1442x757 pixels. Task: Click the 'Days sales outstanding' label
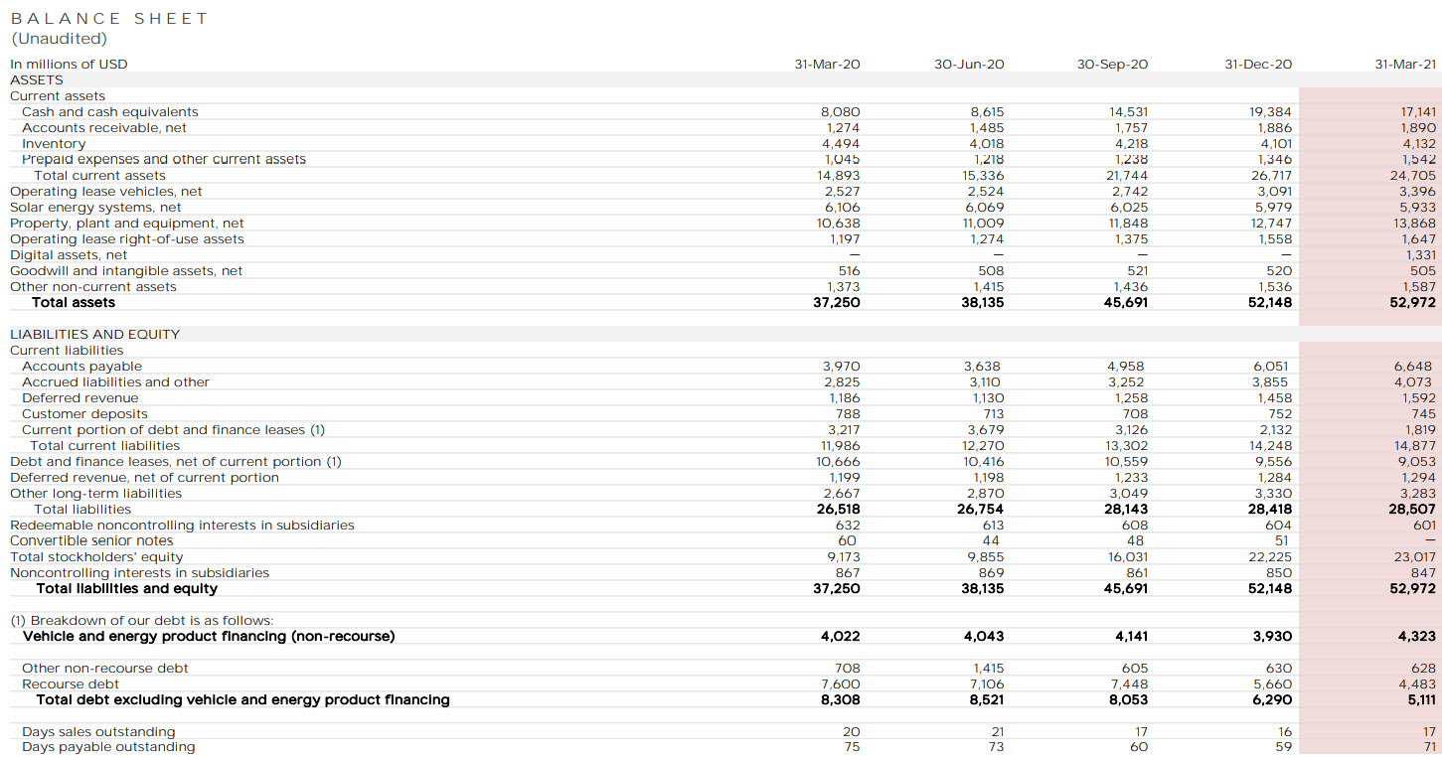(x=98, y=731)
